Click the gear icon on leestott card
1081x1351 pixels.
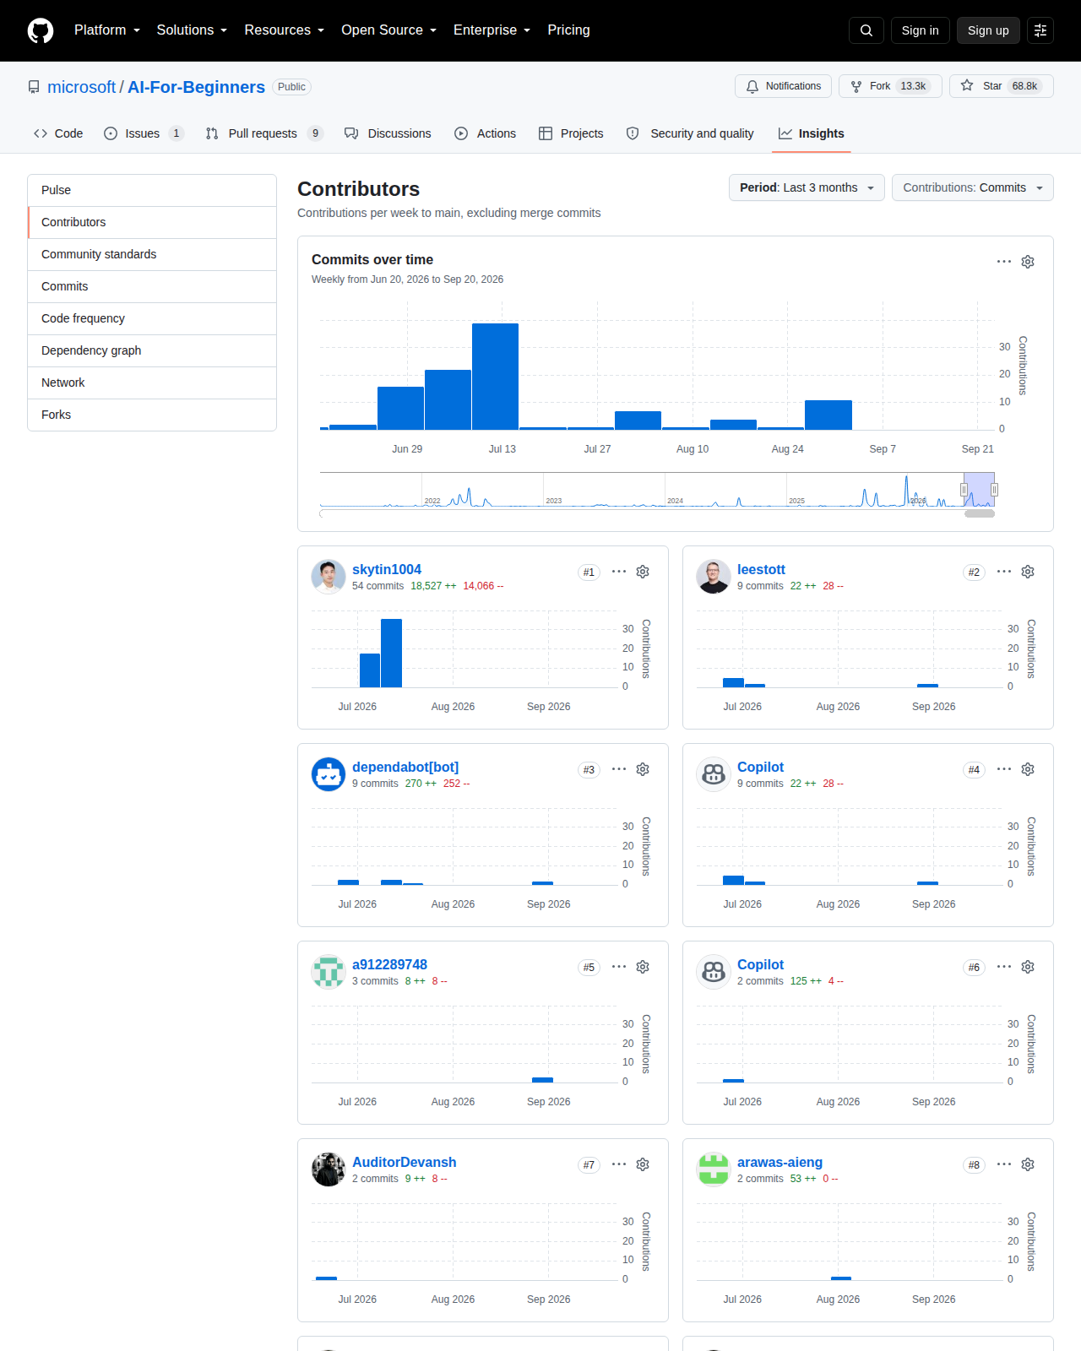[1028, 572]
